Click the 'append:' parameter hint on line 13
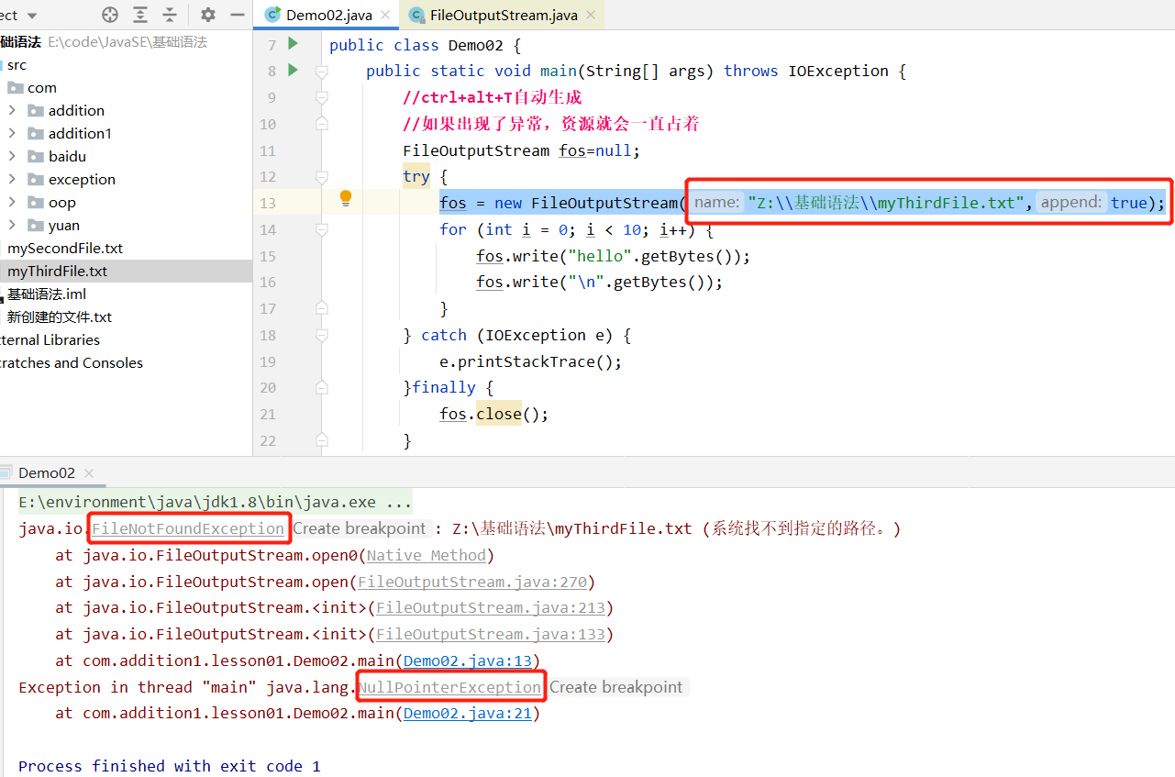The height and width of the screenshot is (777, 1175). click(x=1070, y=203)
